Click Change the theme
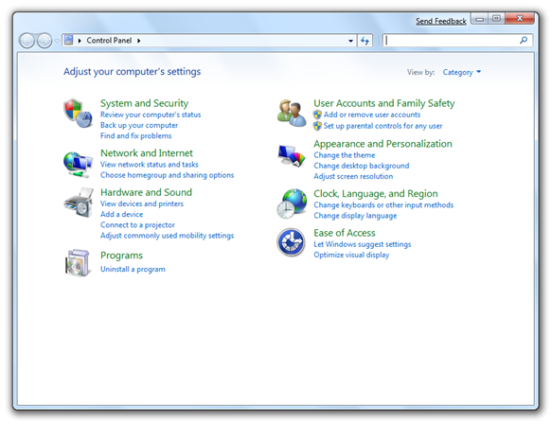 pyautogui.click(x=345, y=155)
